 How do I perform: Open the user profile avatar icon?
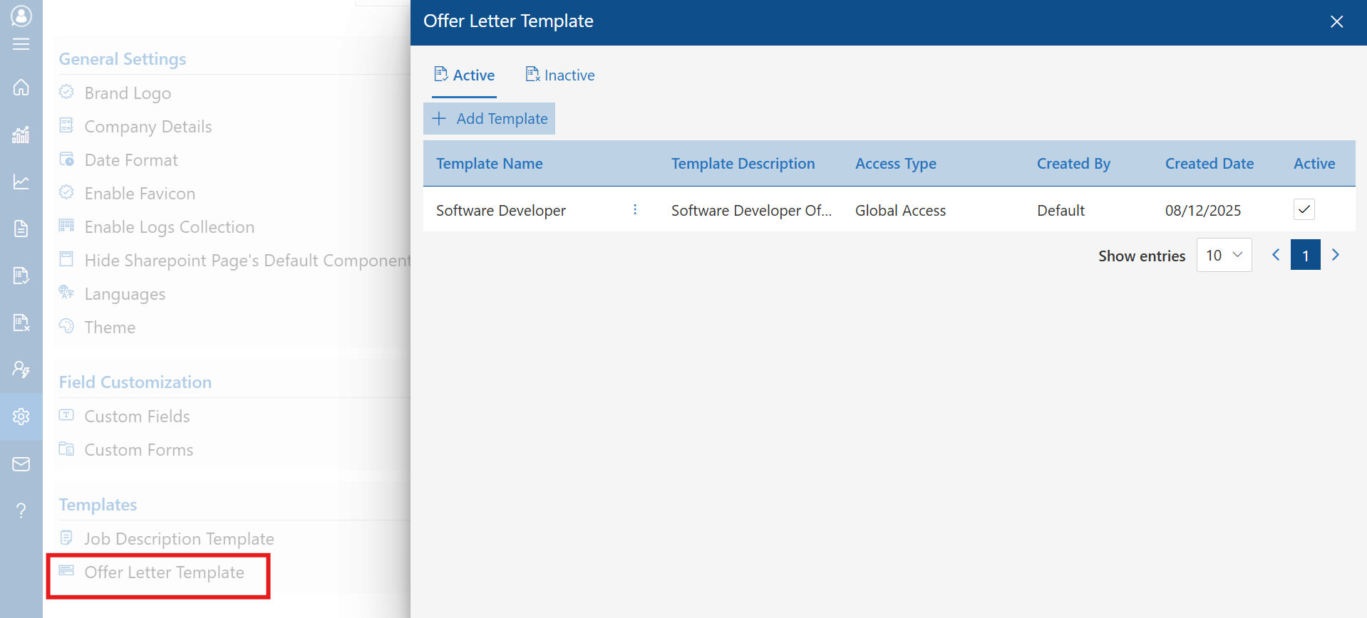(x=21, y=16)
